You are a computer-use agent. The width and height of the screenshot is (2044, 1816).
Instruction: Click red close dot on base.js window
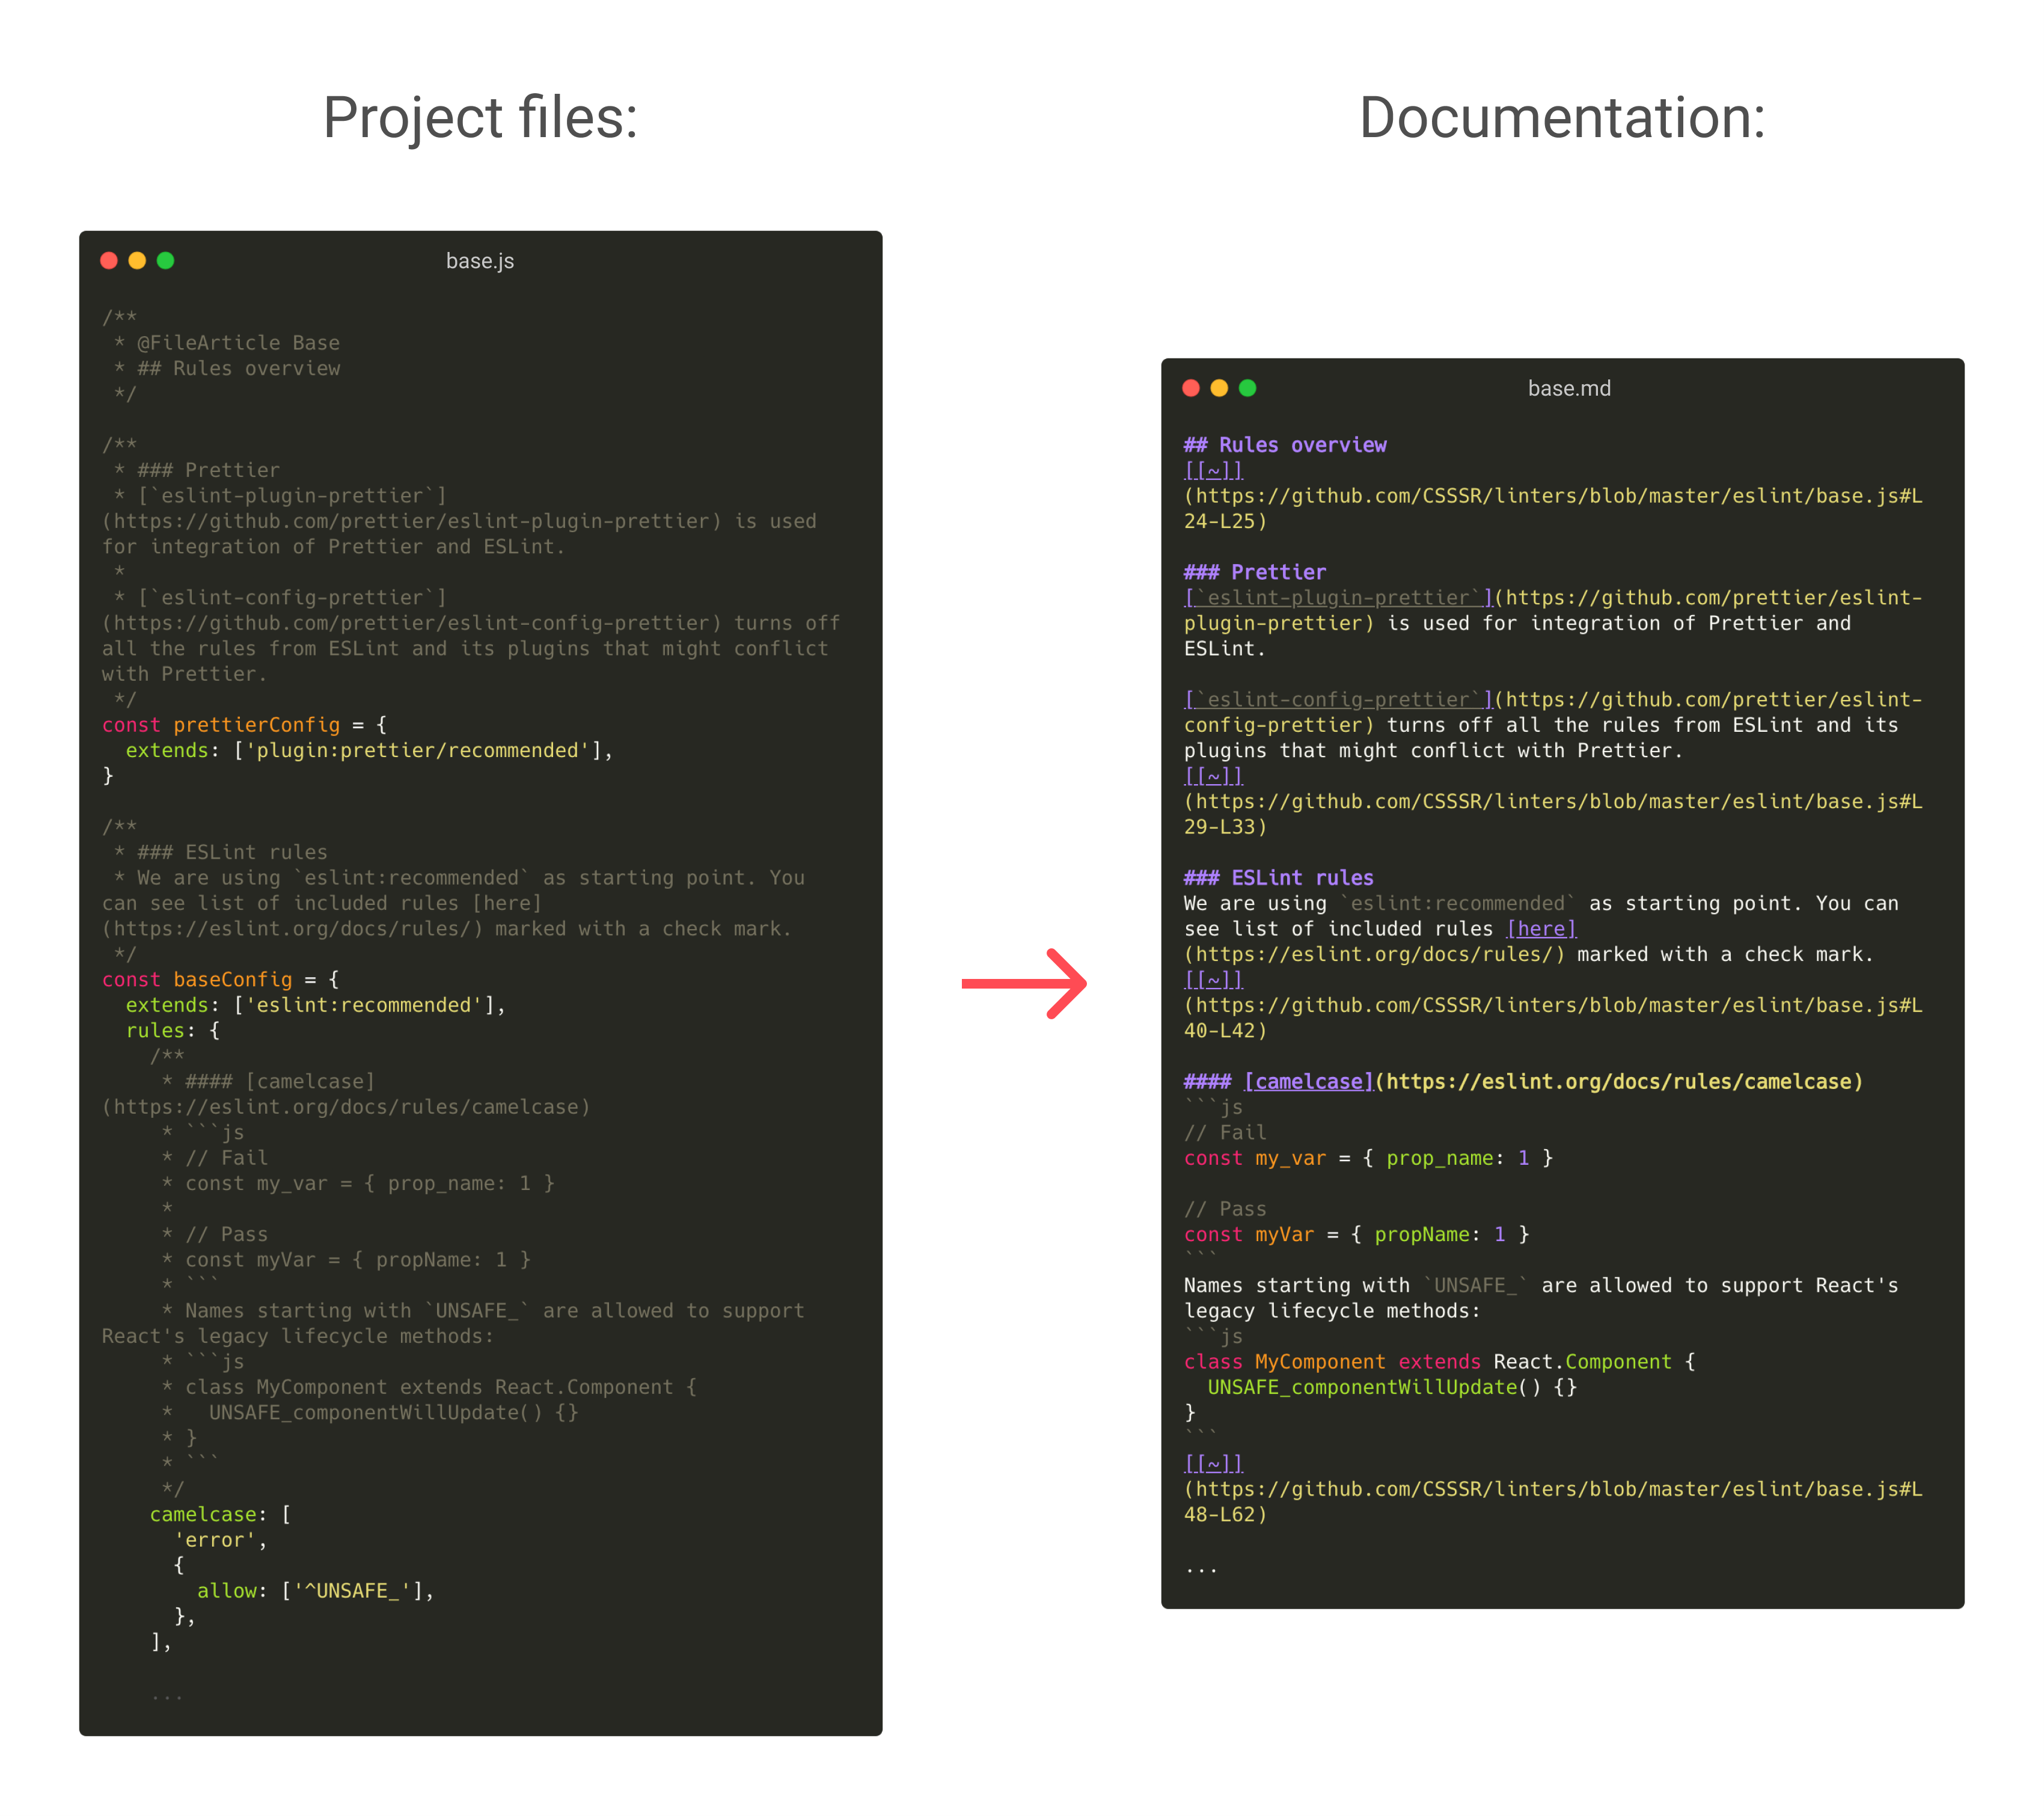[x=109, y=261]
